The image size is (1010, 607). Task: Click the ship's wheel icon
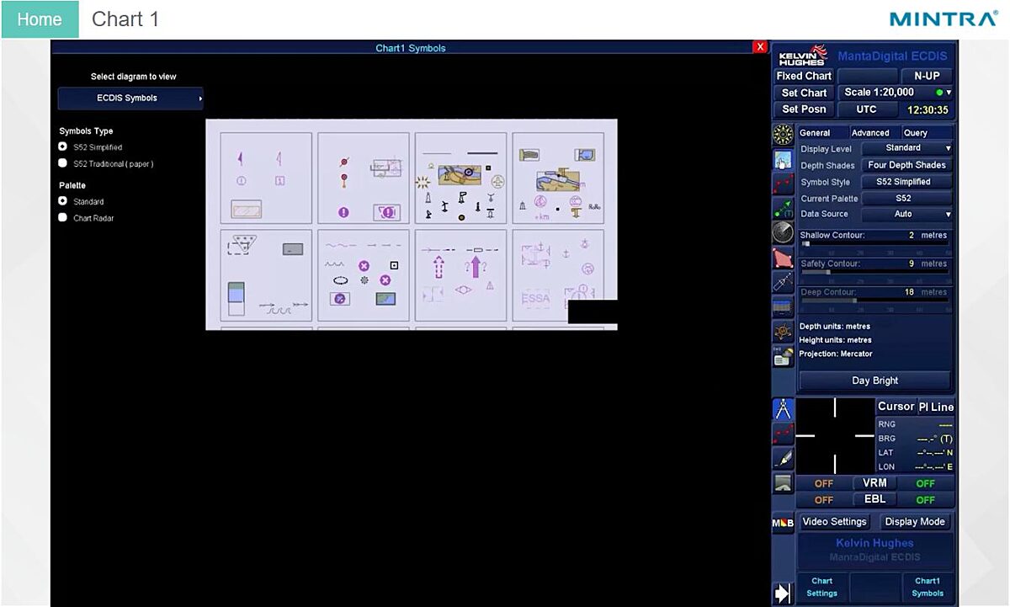coord(784,332)
